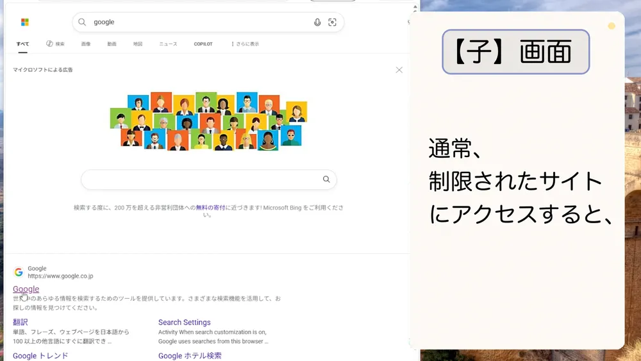Select the すべて tab
Image resolution: width=641 pixels, height=361 pixels.
(23, 44)
